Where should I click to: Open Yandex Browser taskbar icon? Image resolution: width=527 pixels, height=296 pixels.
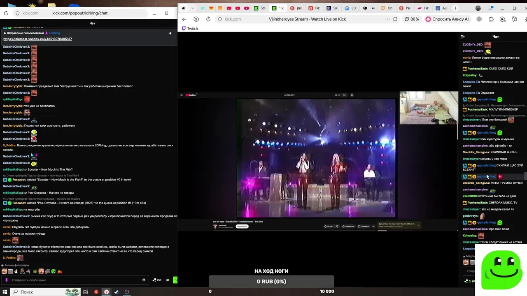(x=106, y=292)
